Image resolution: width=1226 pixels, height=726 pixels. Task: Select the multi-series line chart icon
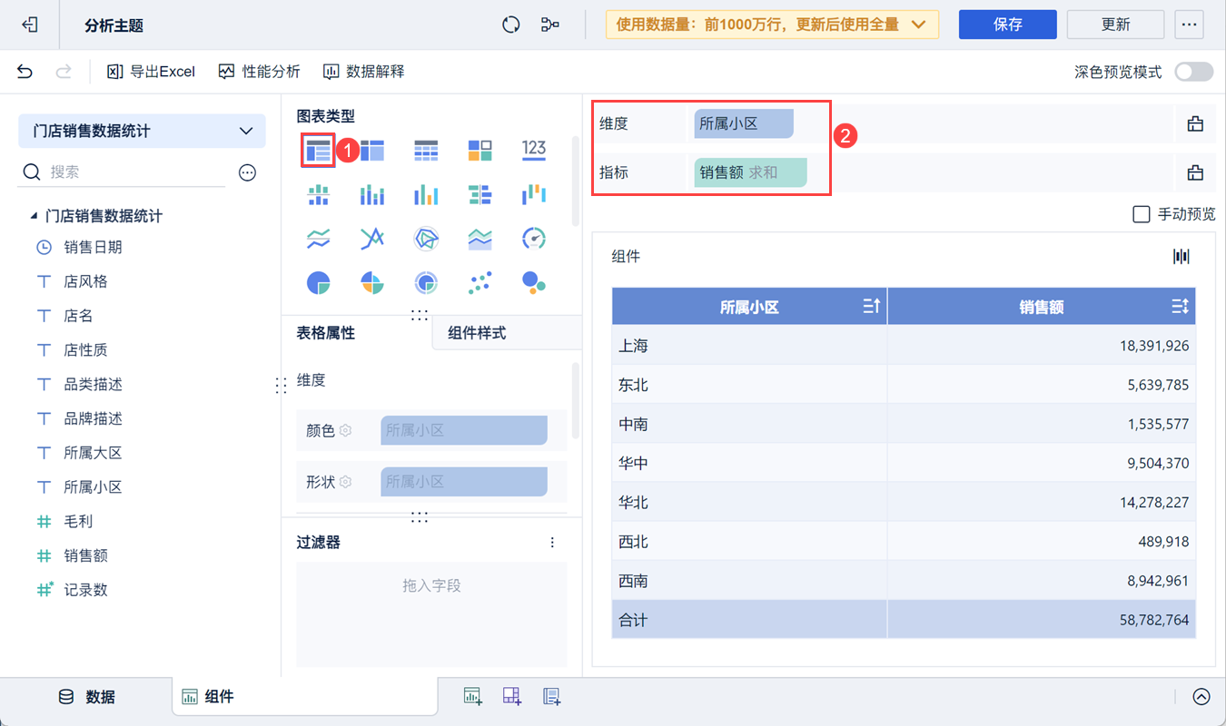pos(372,239)
